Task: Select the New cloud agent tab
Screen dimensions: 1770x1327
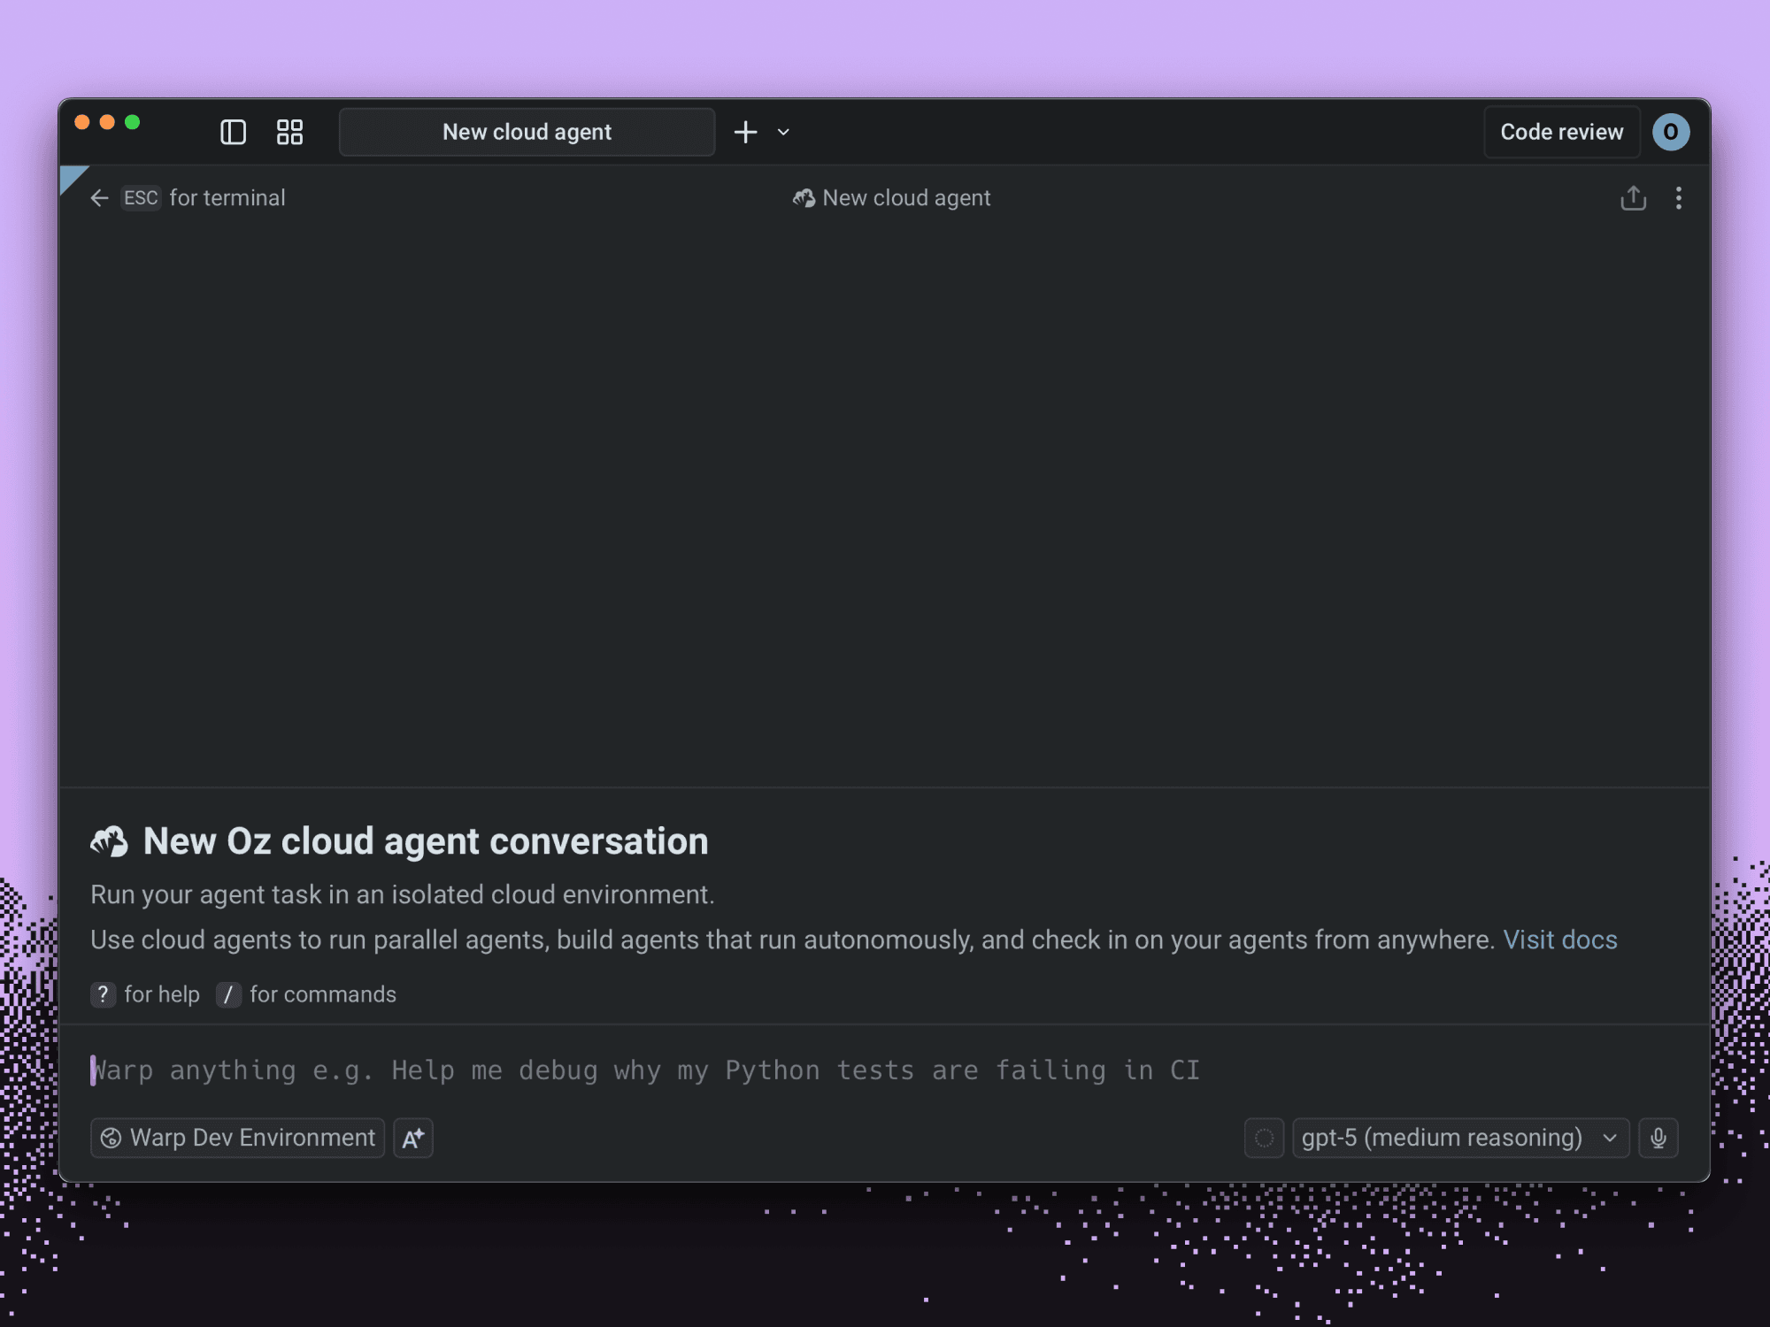Action: 527,132
